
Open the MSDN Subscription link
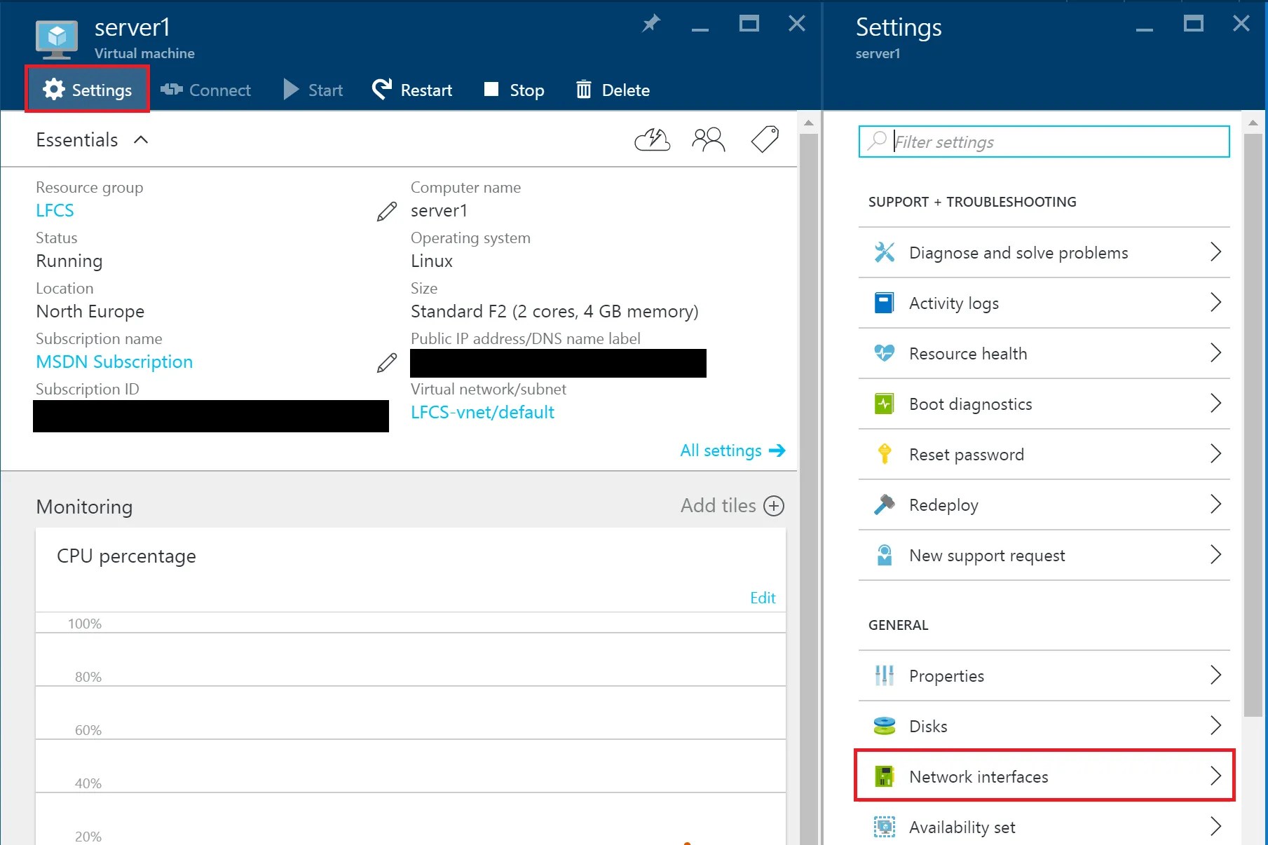tap(114, 362)
